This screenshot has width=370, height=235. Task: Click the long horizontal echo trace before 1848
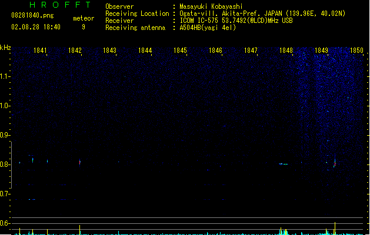pos(284,164)
